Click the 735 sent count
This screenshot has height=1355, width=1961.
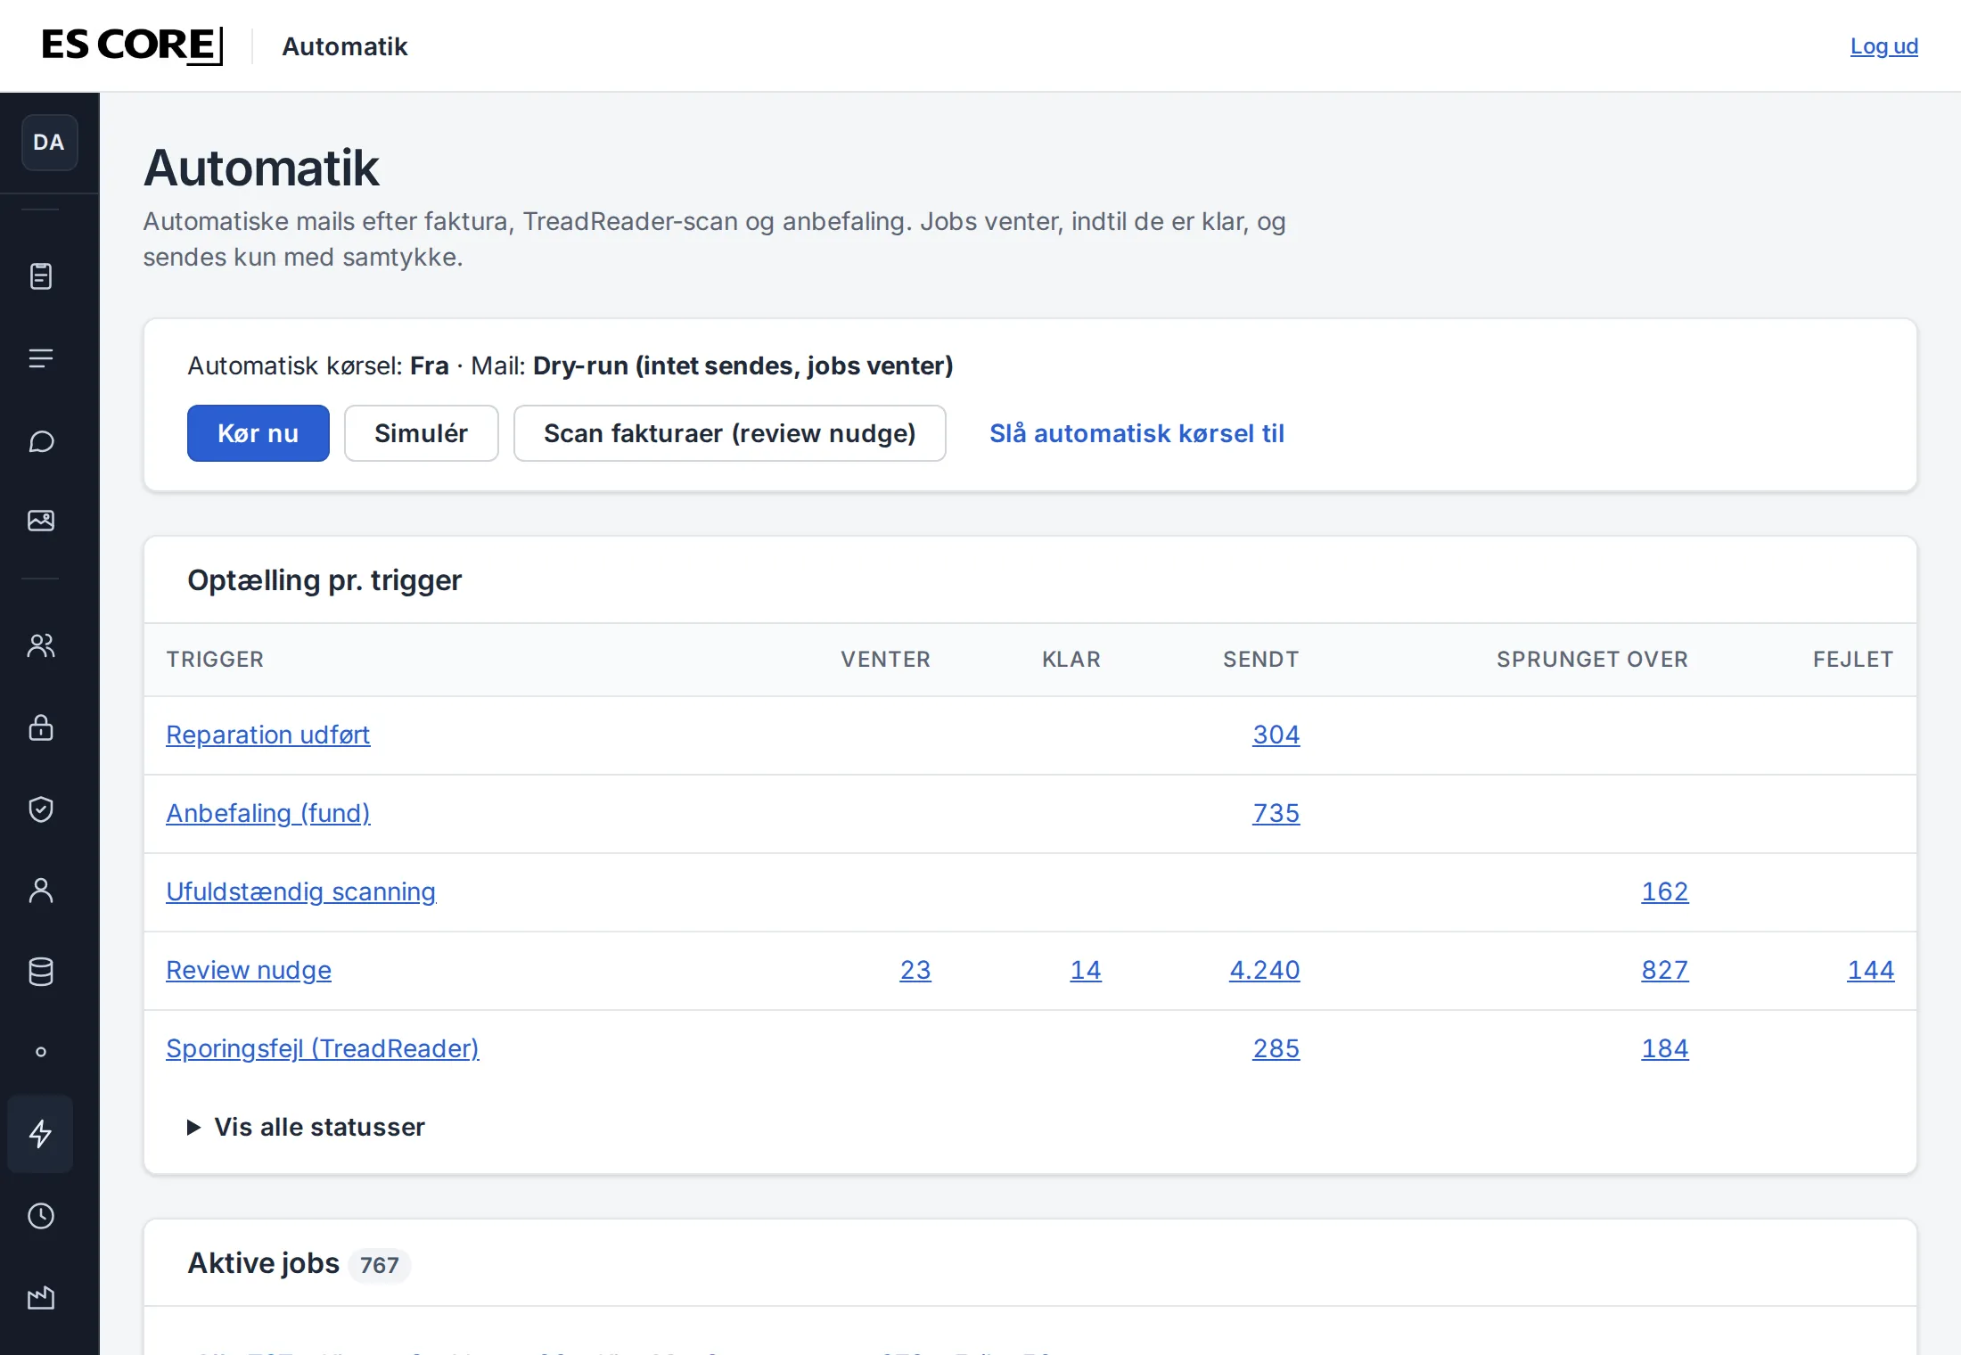pyautogui.click(x=1276, y=813)
